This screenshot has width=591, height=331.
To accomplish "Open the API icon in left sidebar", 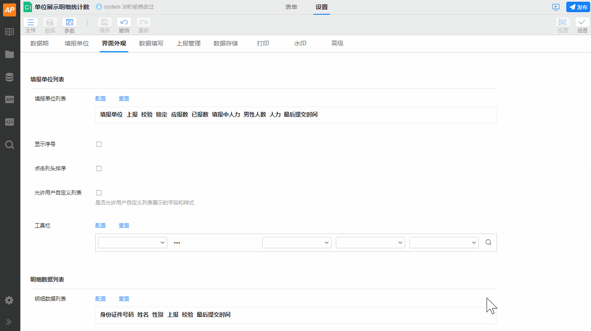I will 10,100.
